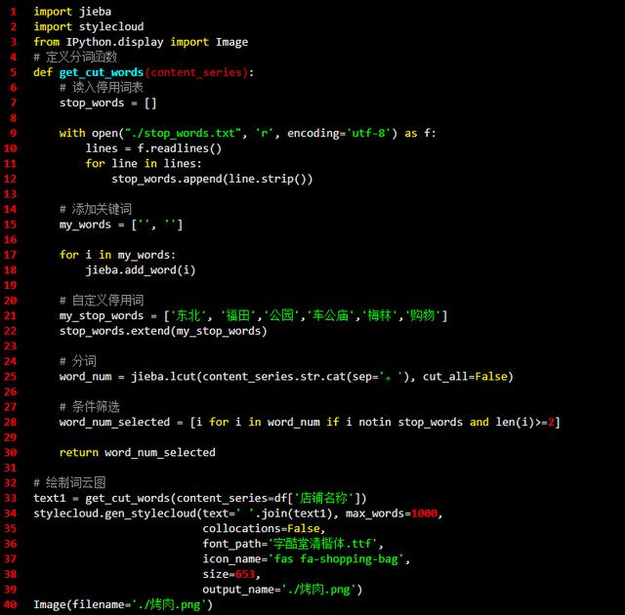
Task: Click 'collocations=False' on line 35
Action: click(261, 529)
